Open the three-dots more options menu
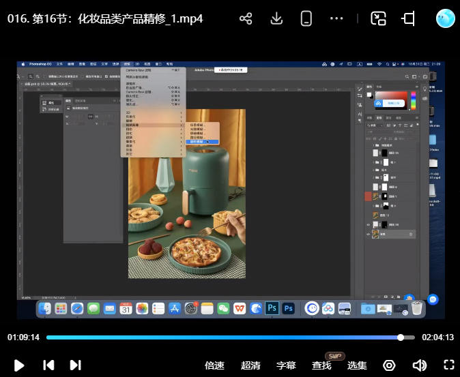Image resolution: width=460 pixels, height=377 pixels. point(336,18)
